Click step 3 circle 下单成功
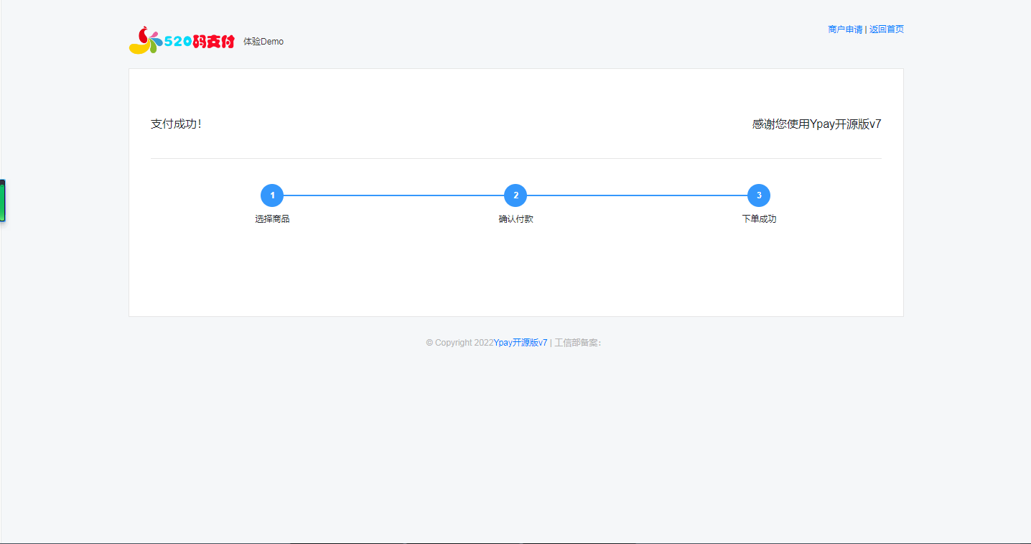The height and width of the screenshot is (544, 1031). (759, 195)
